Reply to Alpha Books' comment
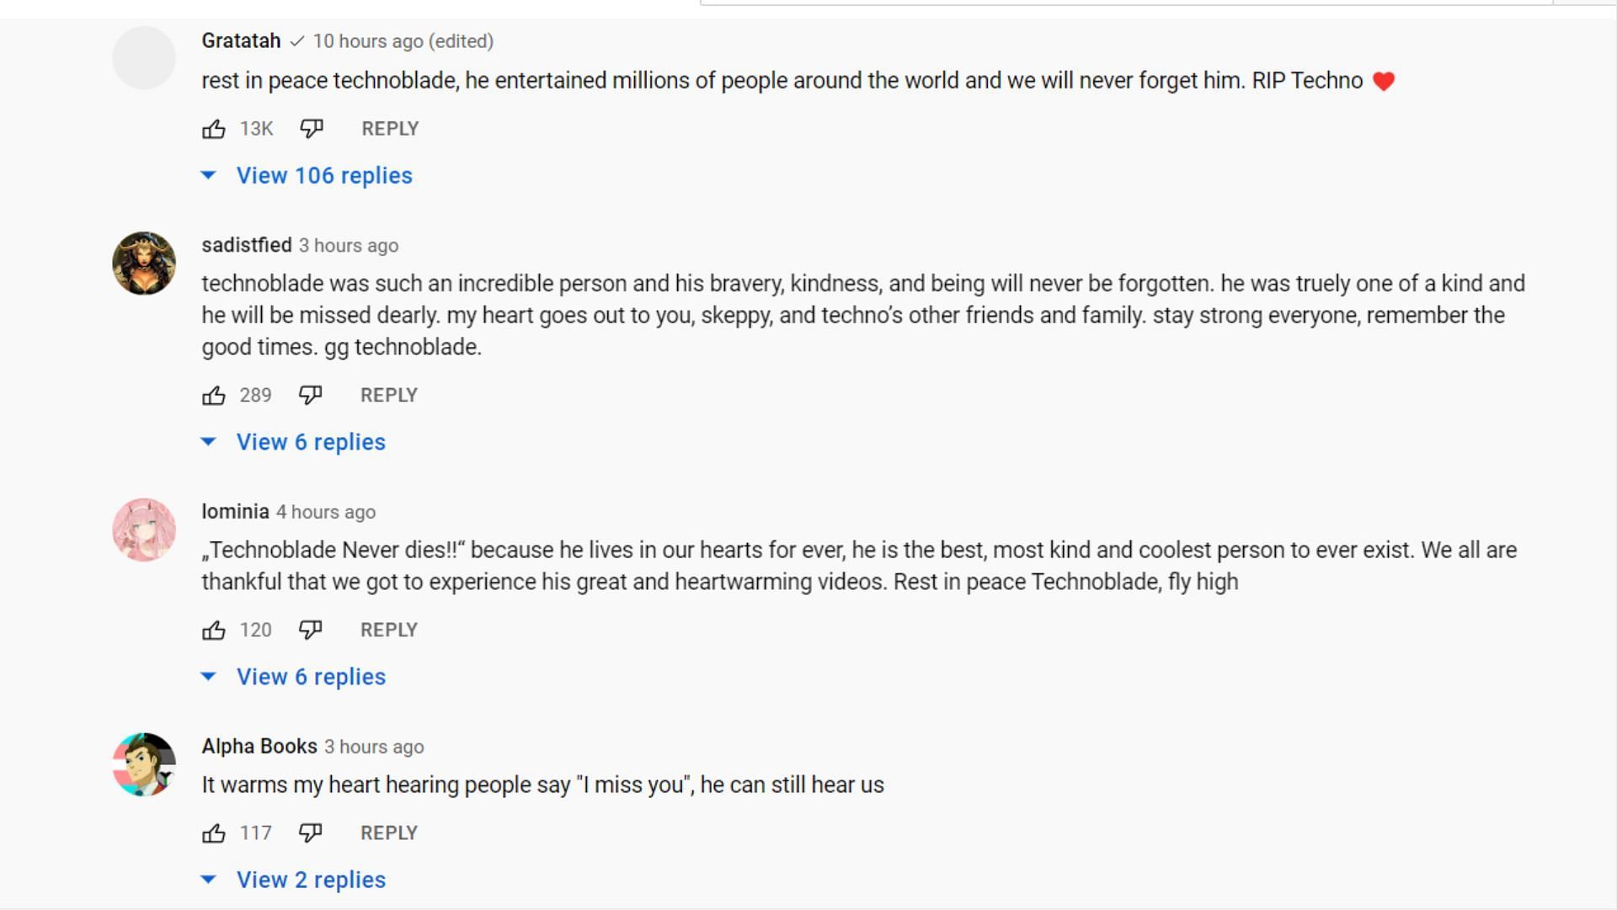The image size is (1617, 910). tap(388, 833)
